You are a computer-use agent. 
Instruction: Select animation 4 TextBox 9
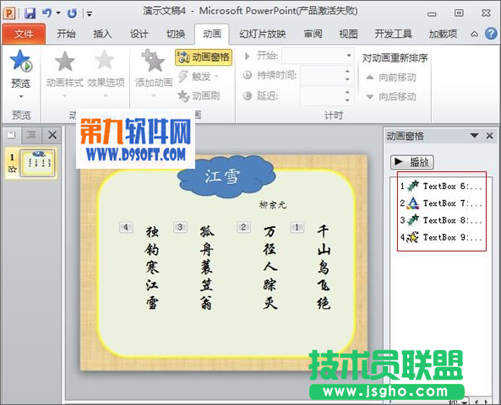pyautogui.click(x=442, y=237)
